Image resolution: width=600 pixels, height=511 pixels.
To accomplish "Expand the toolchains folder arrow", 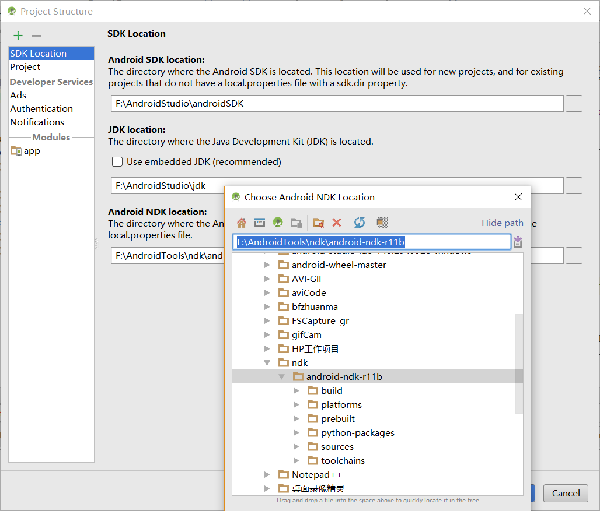I will click(296, 460).
